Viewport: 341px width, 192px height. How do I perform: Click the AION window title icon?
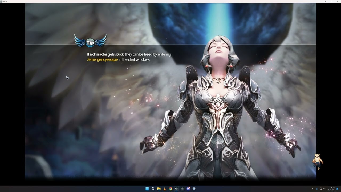[1, 1]
